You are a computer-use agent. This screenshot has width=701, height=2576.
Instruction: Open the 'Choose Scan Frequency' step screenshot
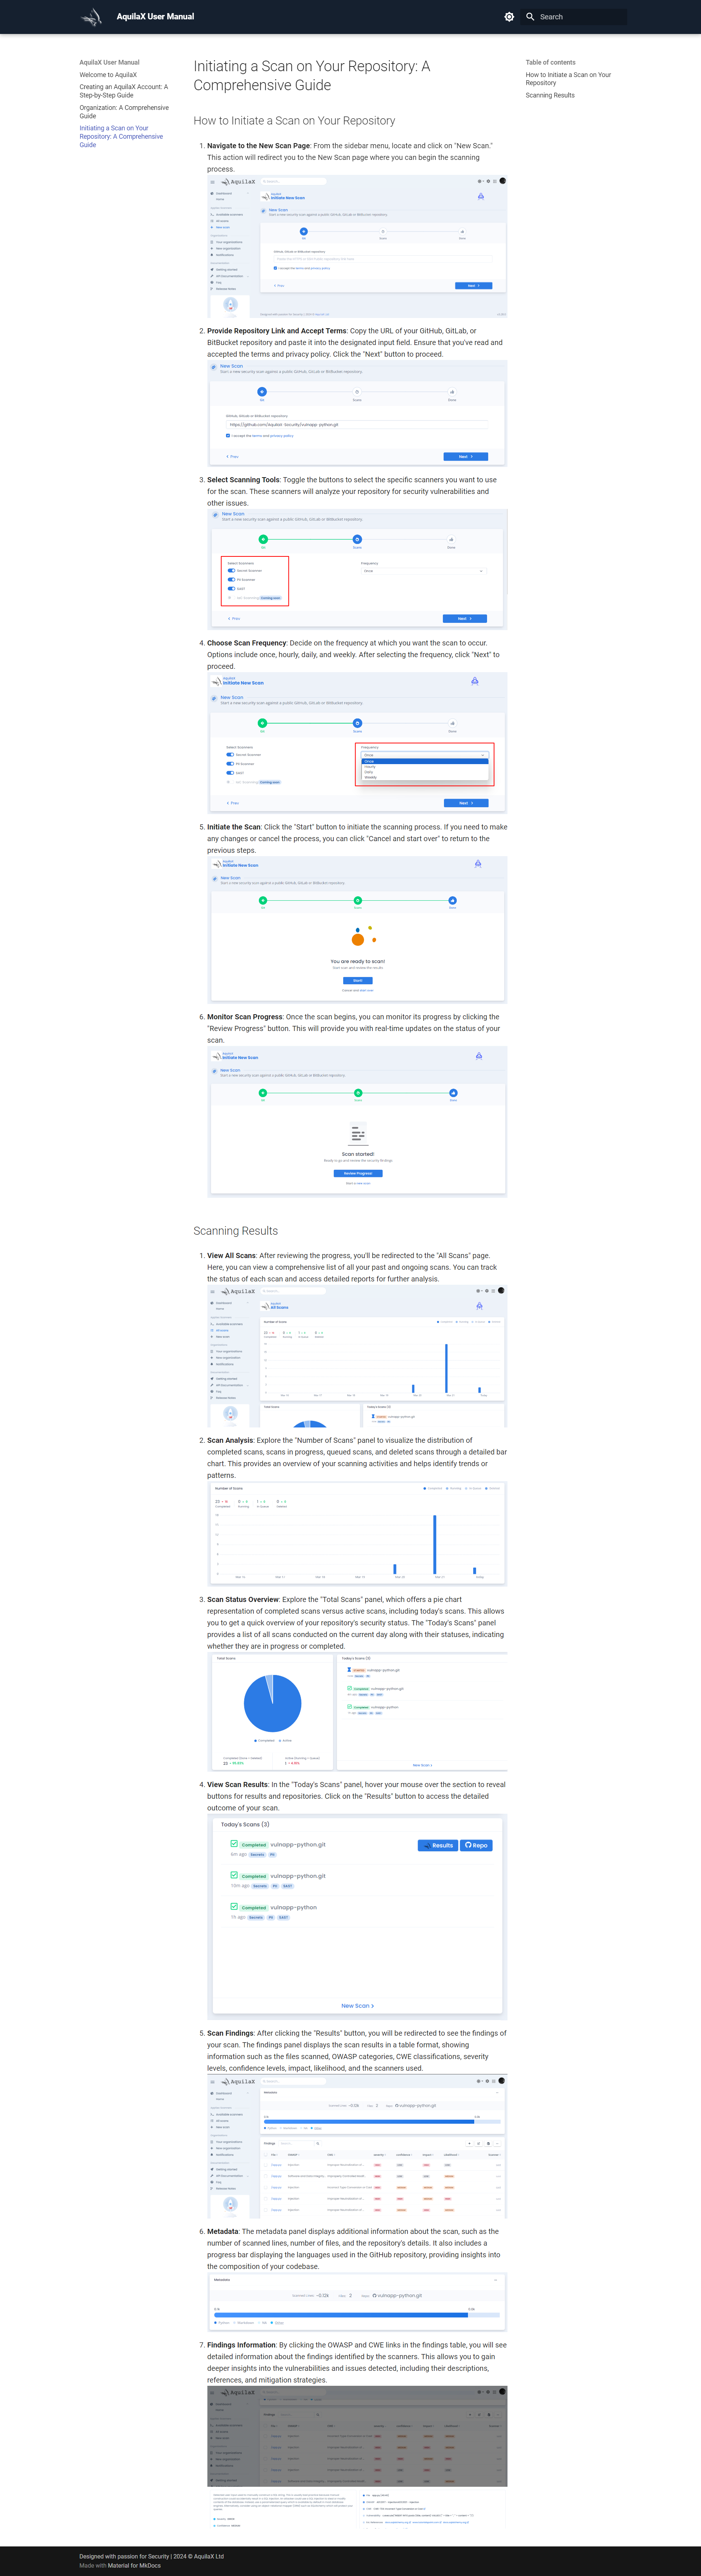357,743
